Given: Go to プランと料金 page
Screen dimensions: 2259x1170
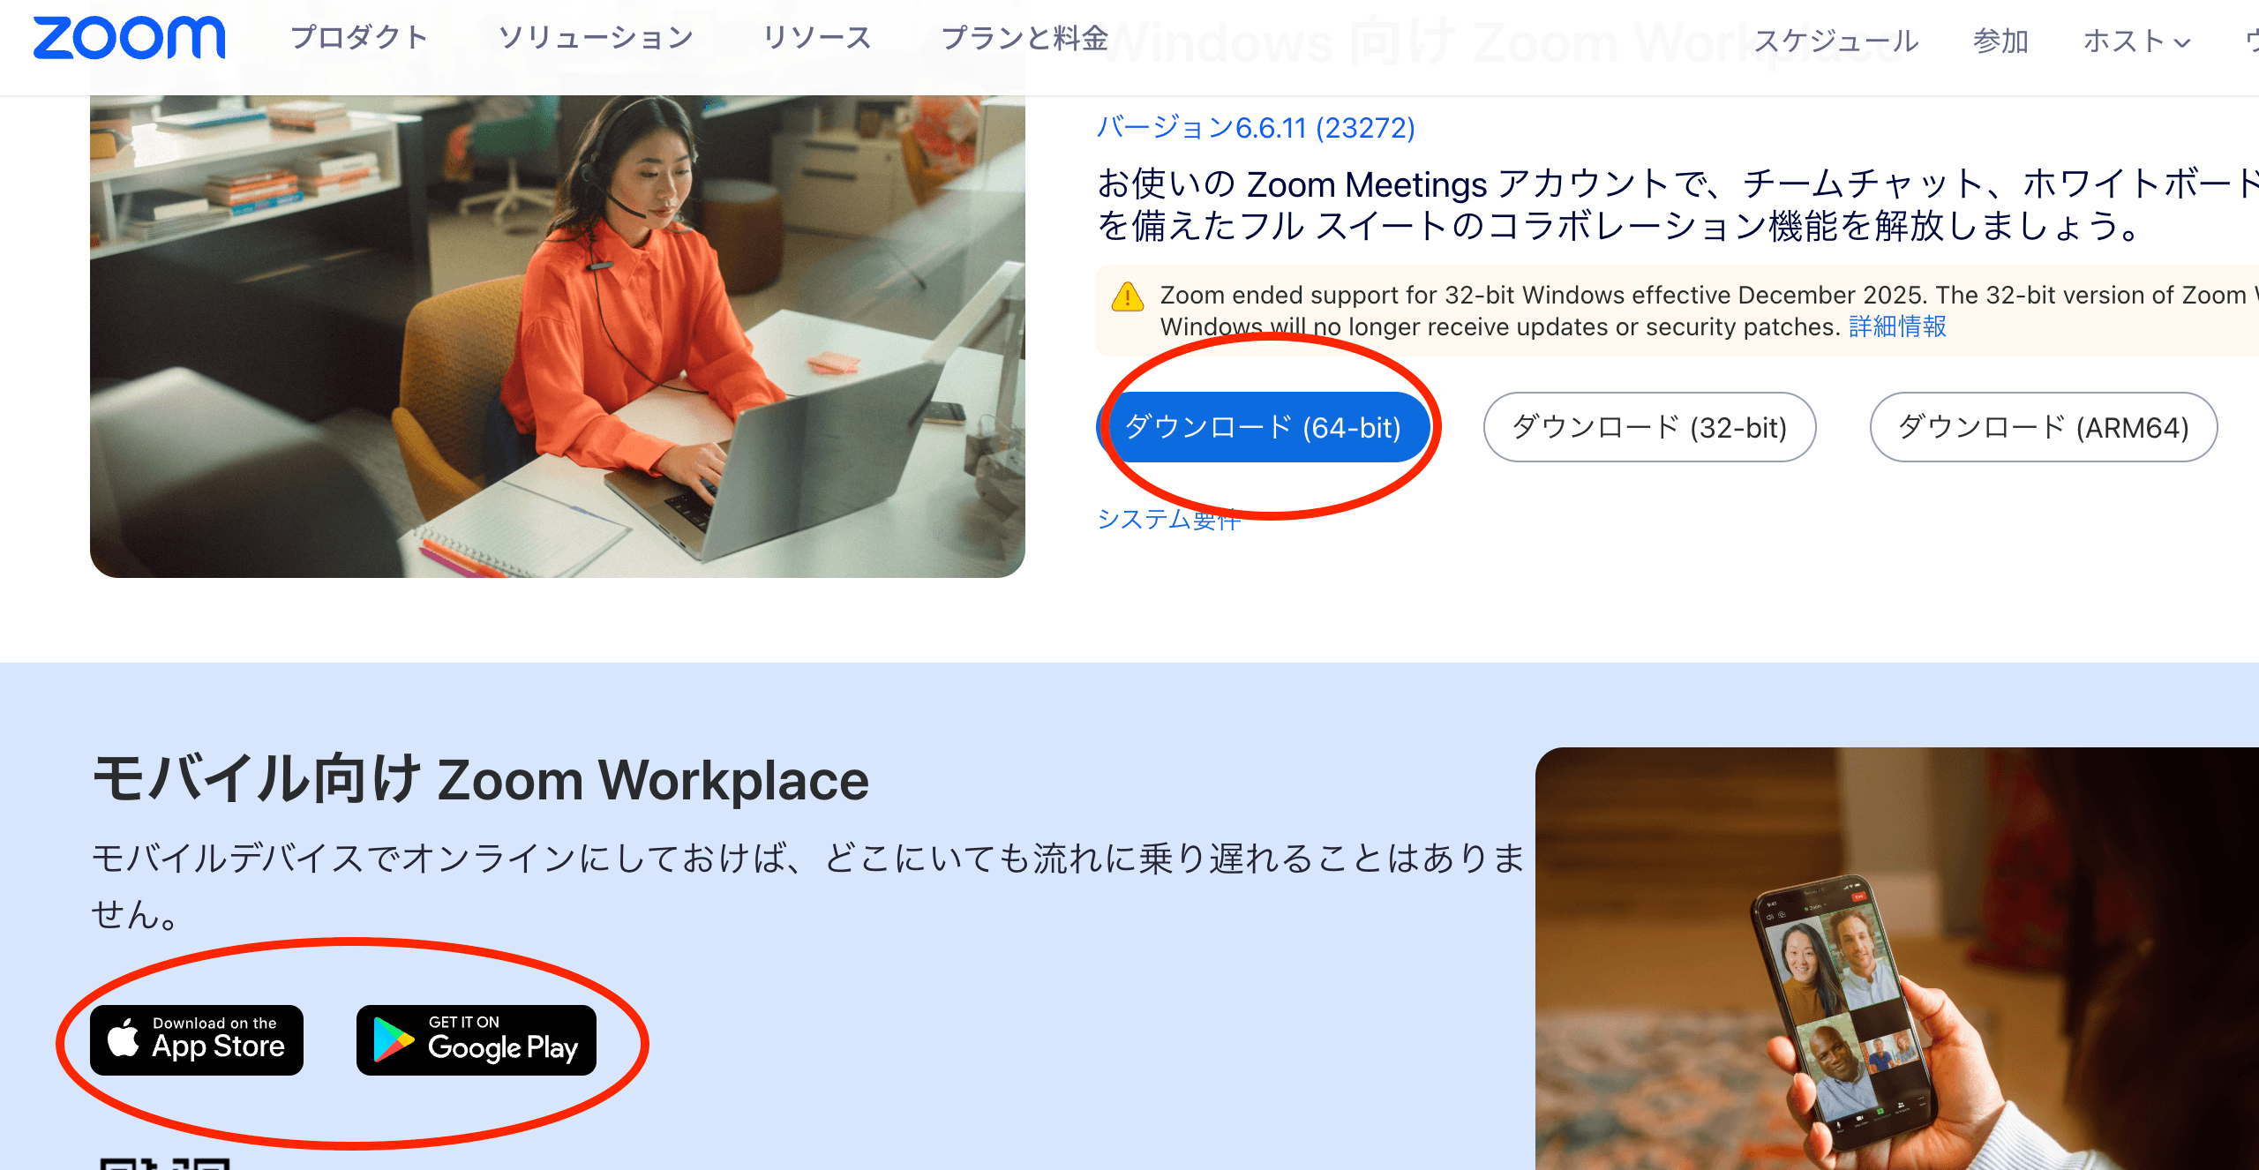Looking at the screenshot, I should tap(1024, 38).
